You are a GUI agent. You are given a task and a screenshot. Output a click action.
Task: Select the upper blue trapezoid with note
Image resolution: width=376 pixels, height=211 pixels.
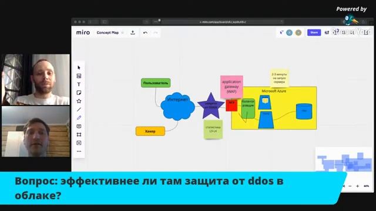(x=265, y=103)
